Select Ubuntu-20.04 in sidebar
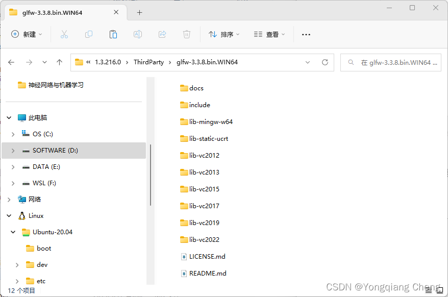 tap(47, 232)
